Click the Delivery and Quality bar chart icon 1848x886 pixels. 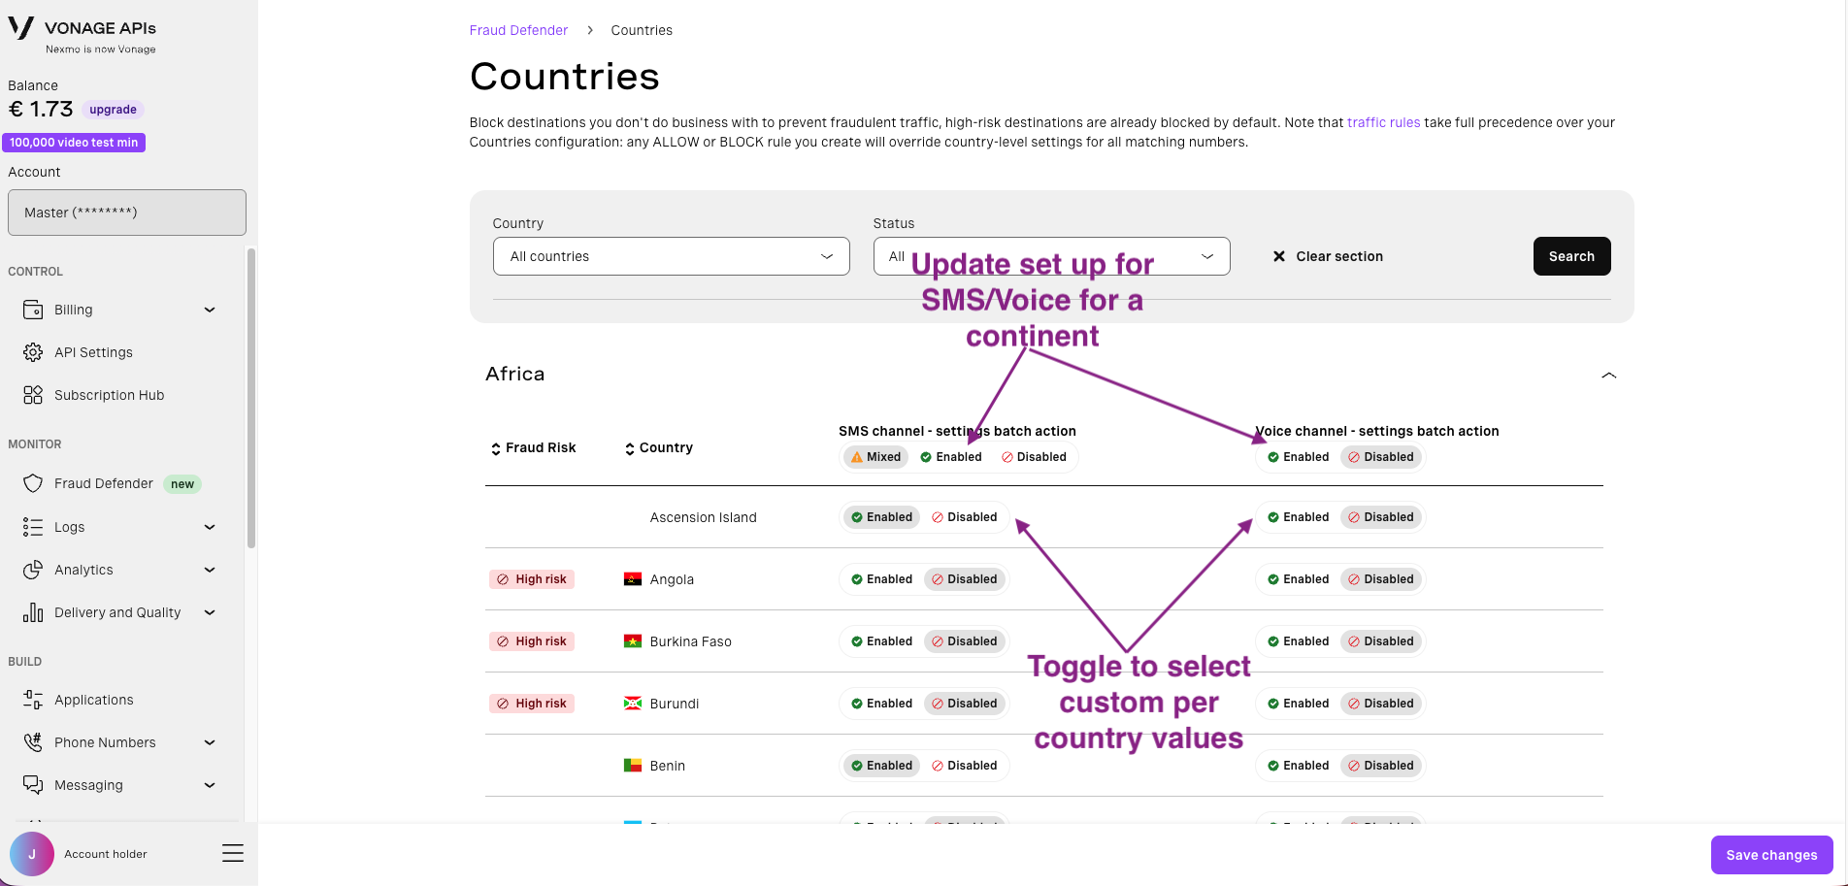[33, 612]
